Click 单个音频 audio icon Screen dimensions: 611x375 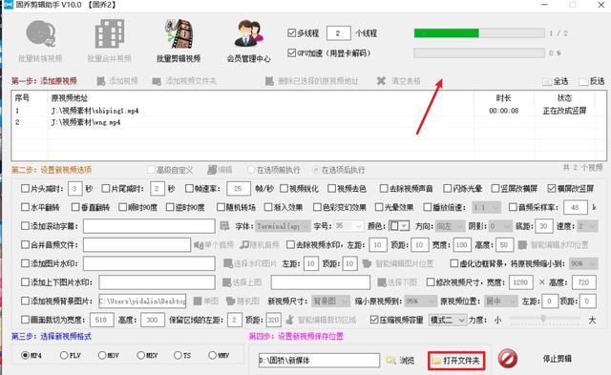pos(200,245)
